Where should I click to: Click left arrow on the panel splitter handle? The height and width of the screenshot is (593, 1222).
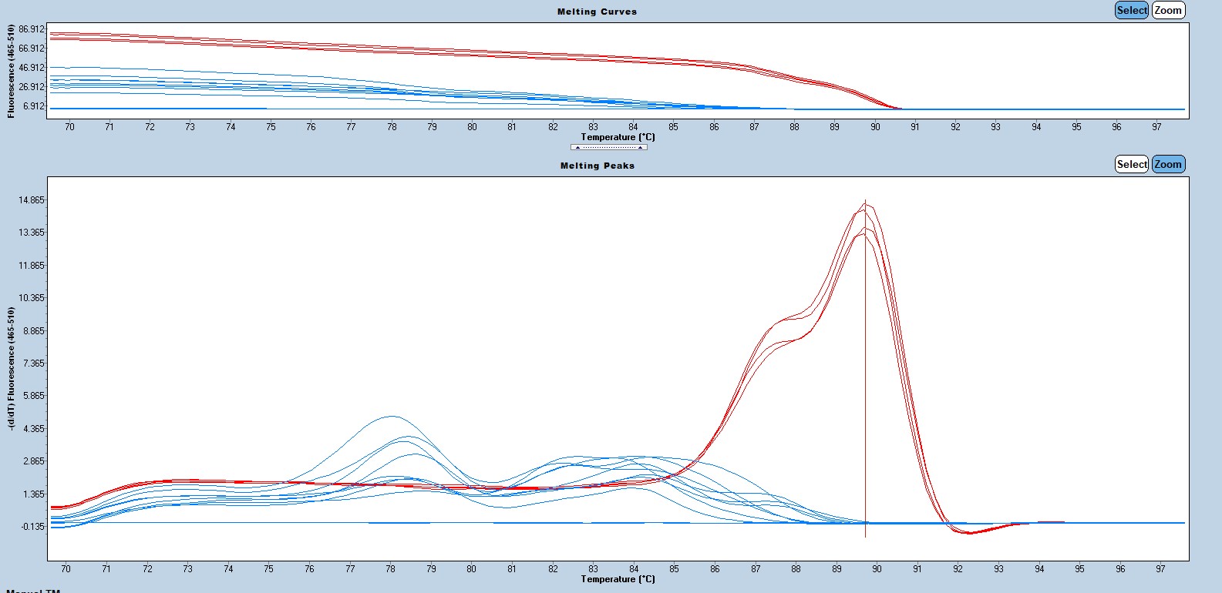tap(577, 147)
